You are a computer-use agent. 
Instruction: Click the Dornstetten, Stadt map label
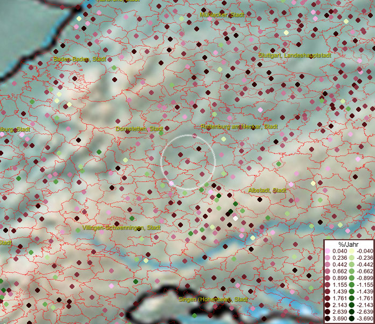pyautogui.click(x=139, y=129)
